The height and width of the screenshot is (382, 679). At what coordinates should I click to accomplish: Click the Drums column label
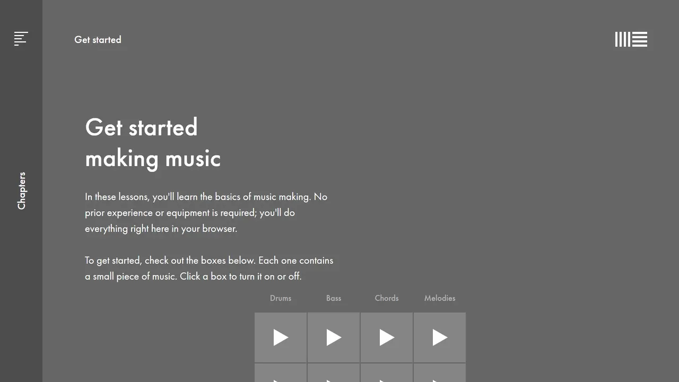coord(281,298)
